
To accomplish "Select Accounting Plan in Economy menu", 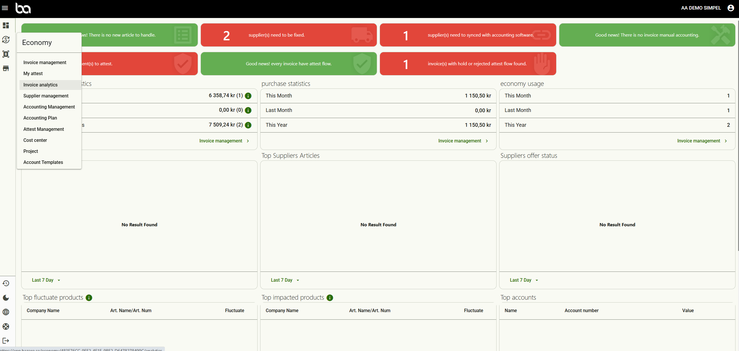I will point(40,118).
